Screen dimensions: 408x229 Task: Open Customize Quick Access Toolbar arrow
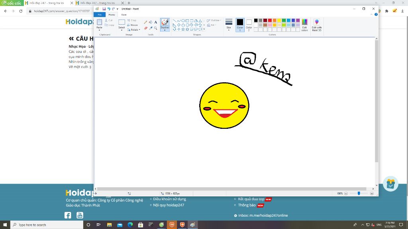click(x=118, y=9)
